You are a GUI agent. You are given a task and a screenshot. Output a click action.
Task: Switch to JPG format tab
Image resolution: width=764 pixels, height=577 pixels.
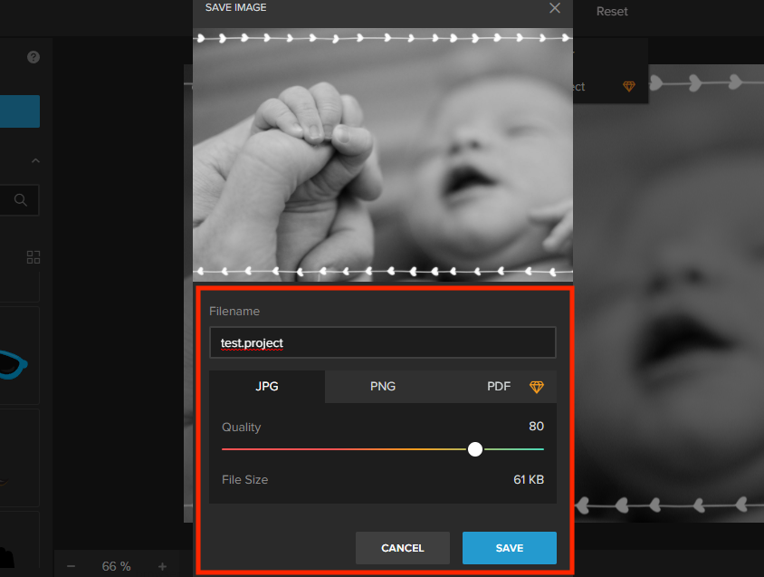coord(267,386)
